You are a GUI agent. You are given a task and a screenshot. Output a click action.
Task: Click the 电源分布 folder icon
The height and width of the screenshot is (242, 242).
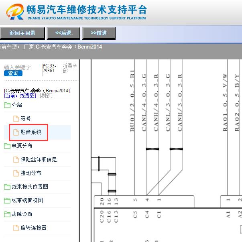7,146
